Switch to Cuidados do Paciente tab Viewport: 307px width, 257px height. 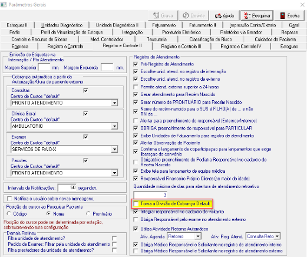[x=275, y=39]
